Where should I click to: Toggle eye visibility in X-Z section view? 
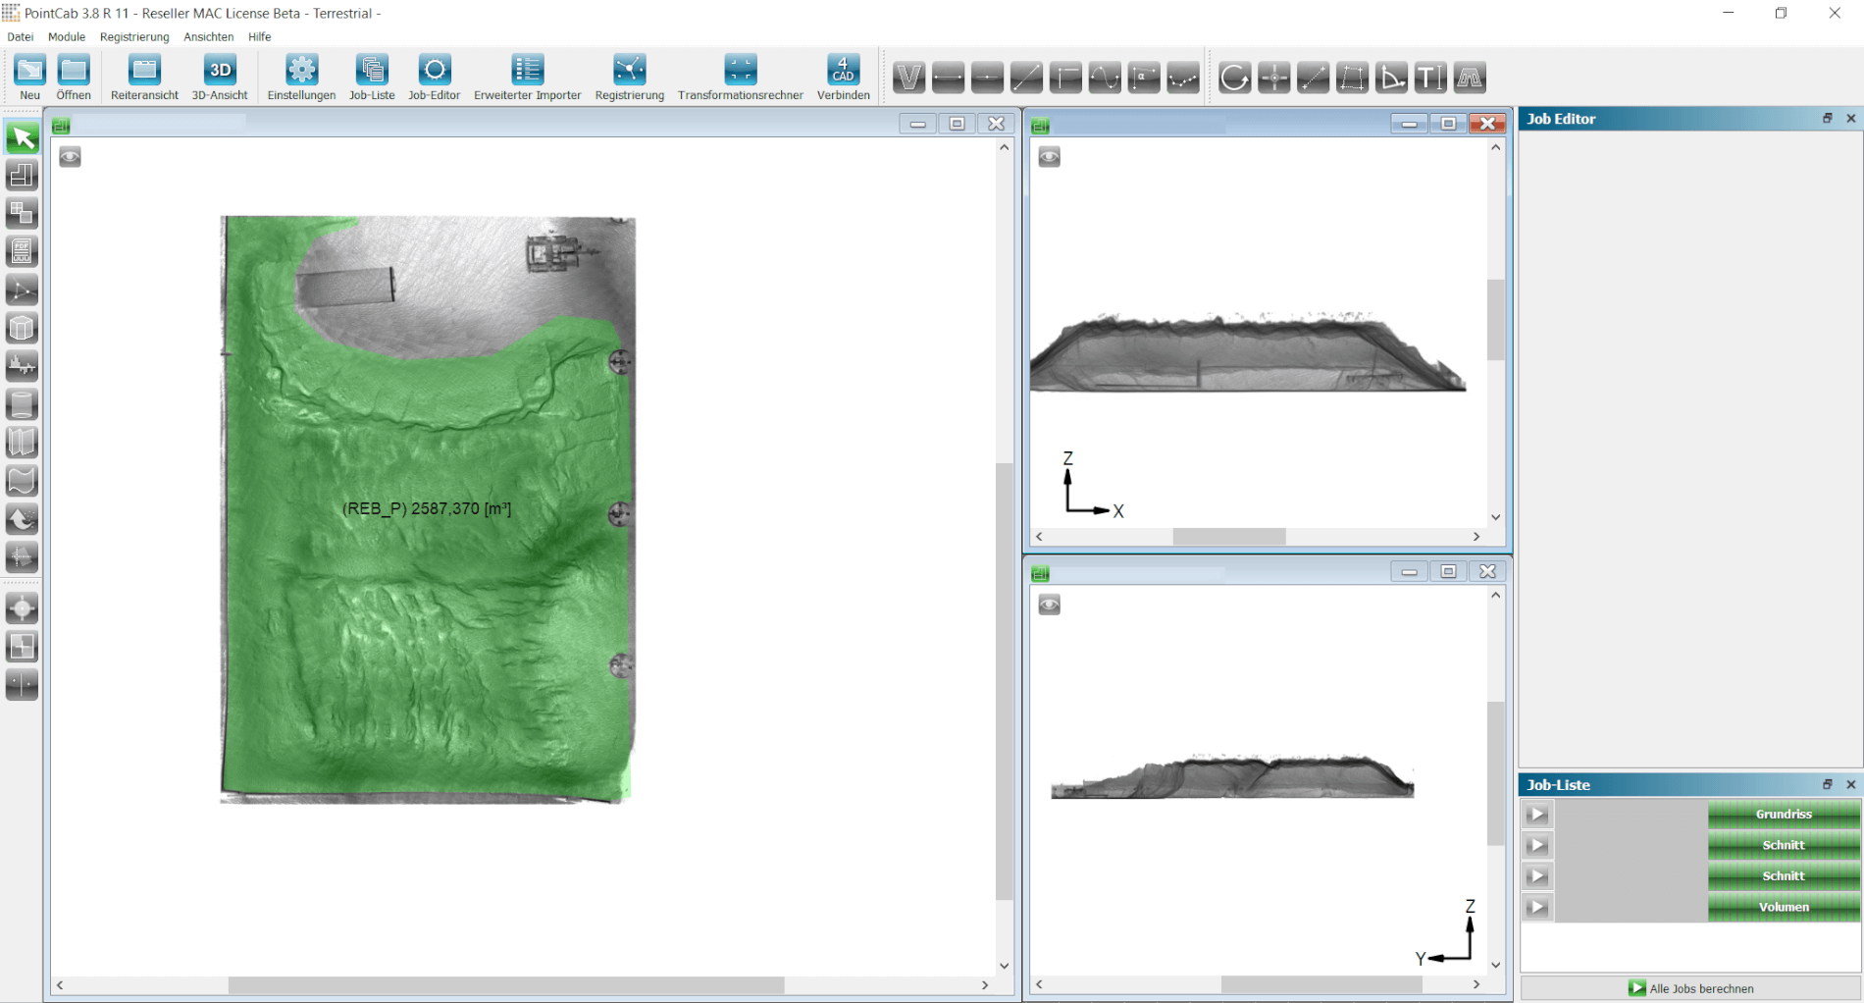pos(1049,157)
